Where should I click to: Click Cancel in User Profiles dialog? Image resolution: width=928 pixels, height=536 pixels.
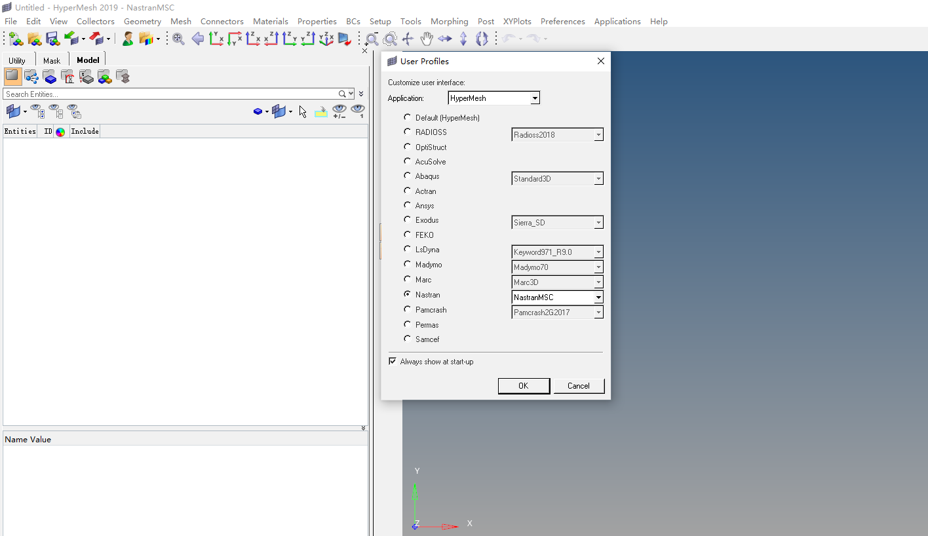pyautogui.click(x=579, y=386)
